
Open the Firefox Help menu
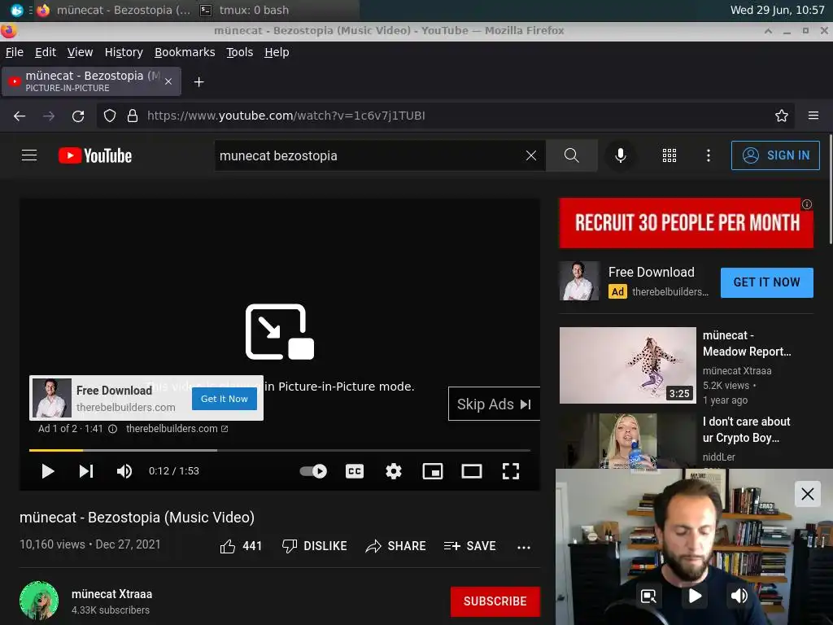click(277, 52)
